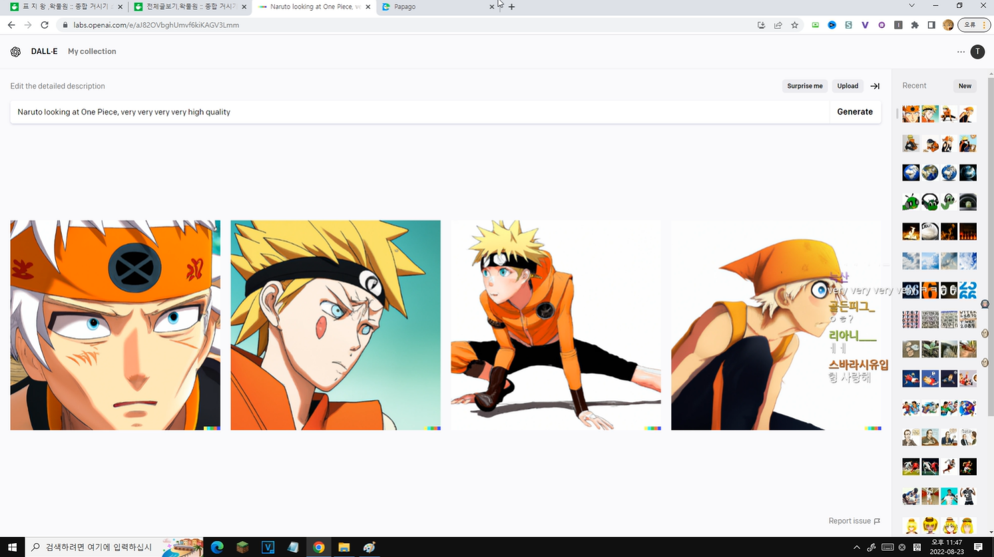The height and width of the screenshot is (557, 994).
Task: Open the Chrome profile avatar
Action: click(x=948, y=25)
